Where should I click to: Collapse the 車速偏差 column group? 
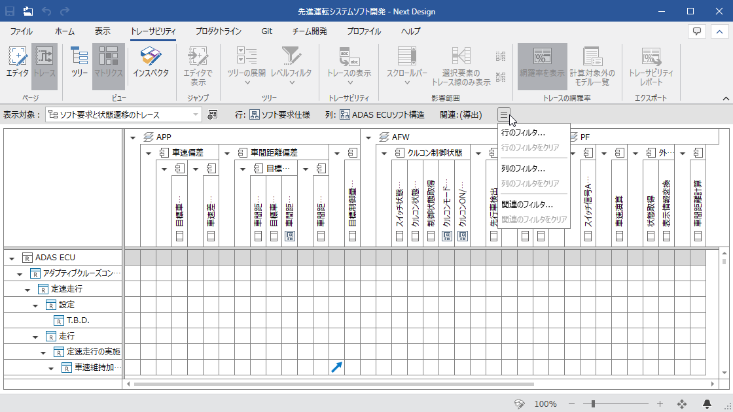[x=149, y=153]
